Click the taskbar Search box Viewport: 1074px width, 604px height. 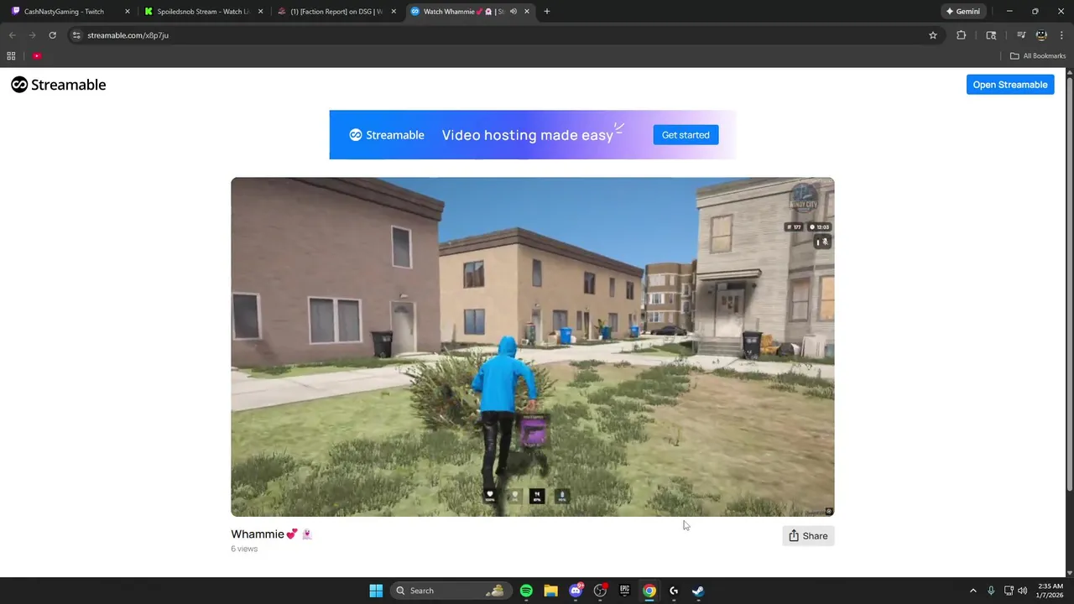(450, 591)
